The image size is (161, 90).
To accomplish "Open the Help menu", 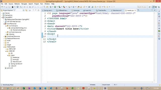I will point(53,4).
